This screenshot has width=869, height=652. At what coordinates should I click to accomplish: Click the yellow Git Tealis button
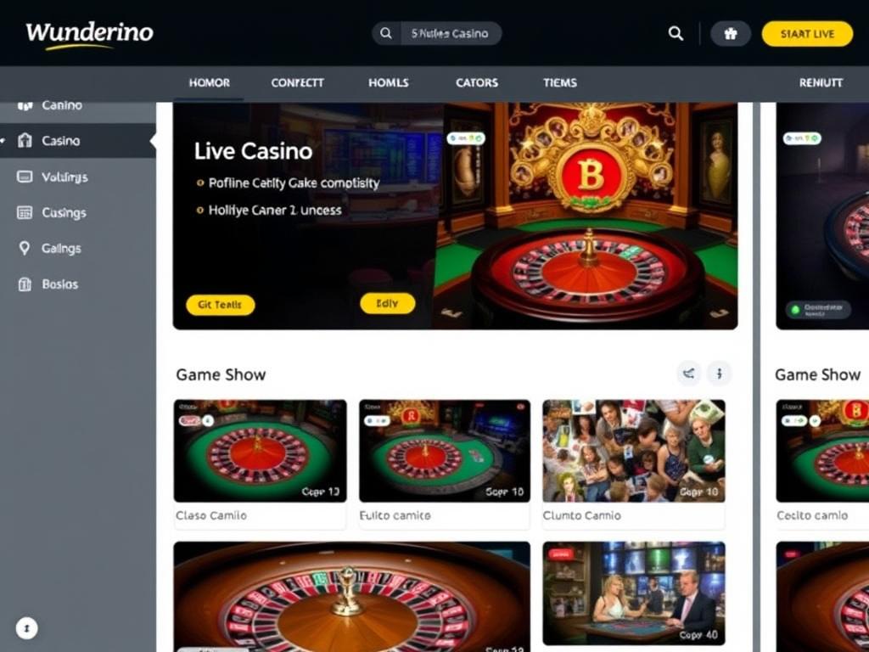click(x=220, y=305)
